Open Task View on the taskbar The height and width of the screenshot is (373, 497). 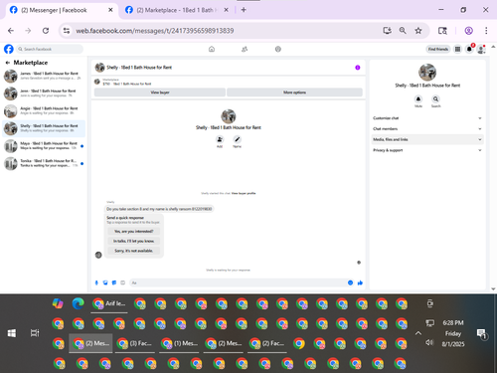pos(35,333)
